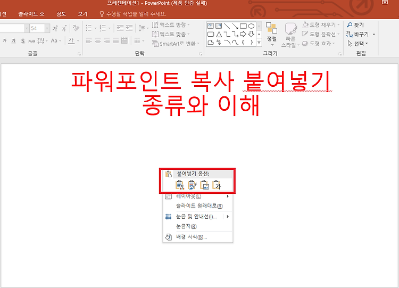The image size is (399, 288).
Task: Center align text in paragraph group
Action: pyautogui.click(x=98, y=41)
